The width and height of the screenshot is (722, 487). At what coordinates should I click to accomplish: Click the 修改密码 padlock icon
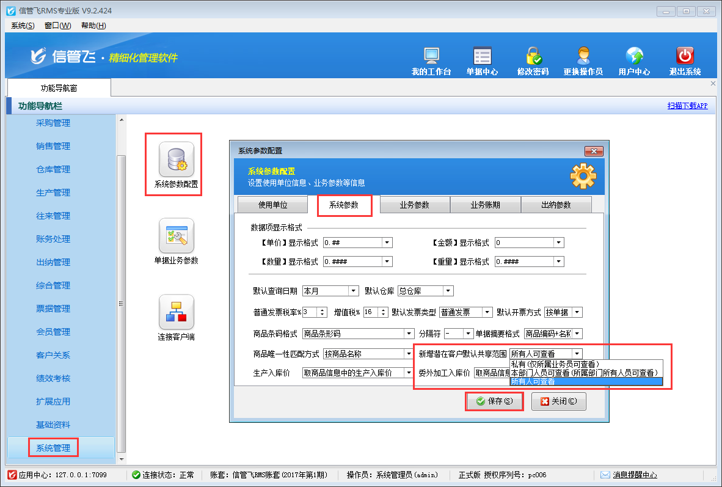533,57
